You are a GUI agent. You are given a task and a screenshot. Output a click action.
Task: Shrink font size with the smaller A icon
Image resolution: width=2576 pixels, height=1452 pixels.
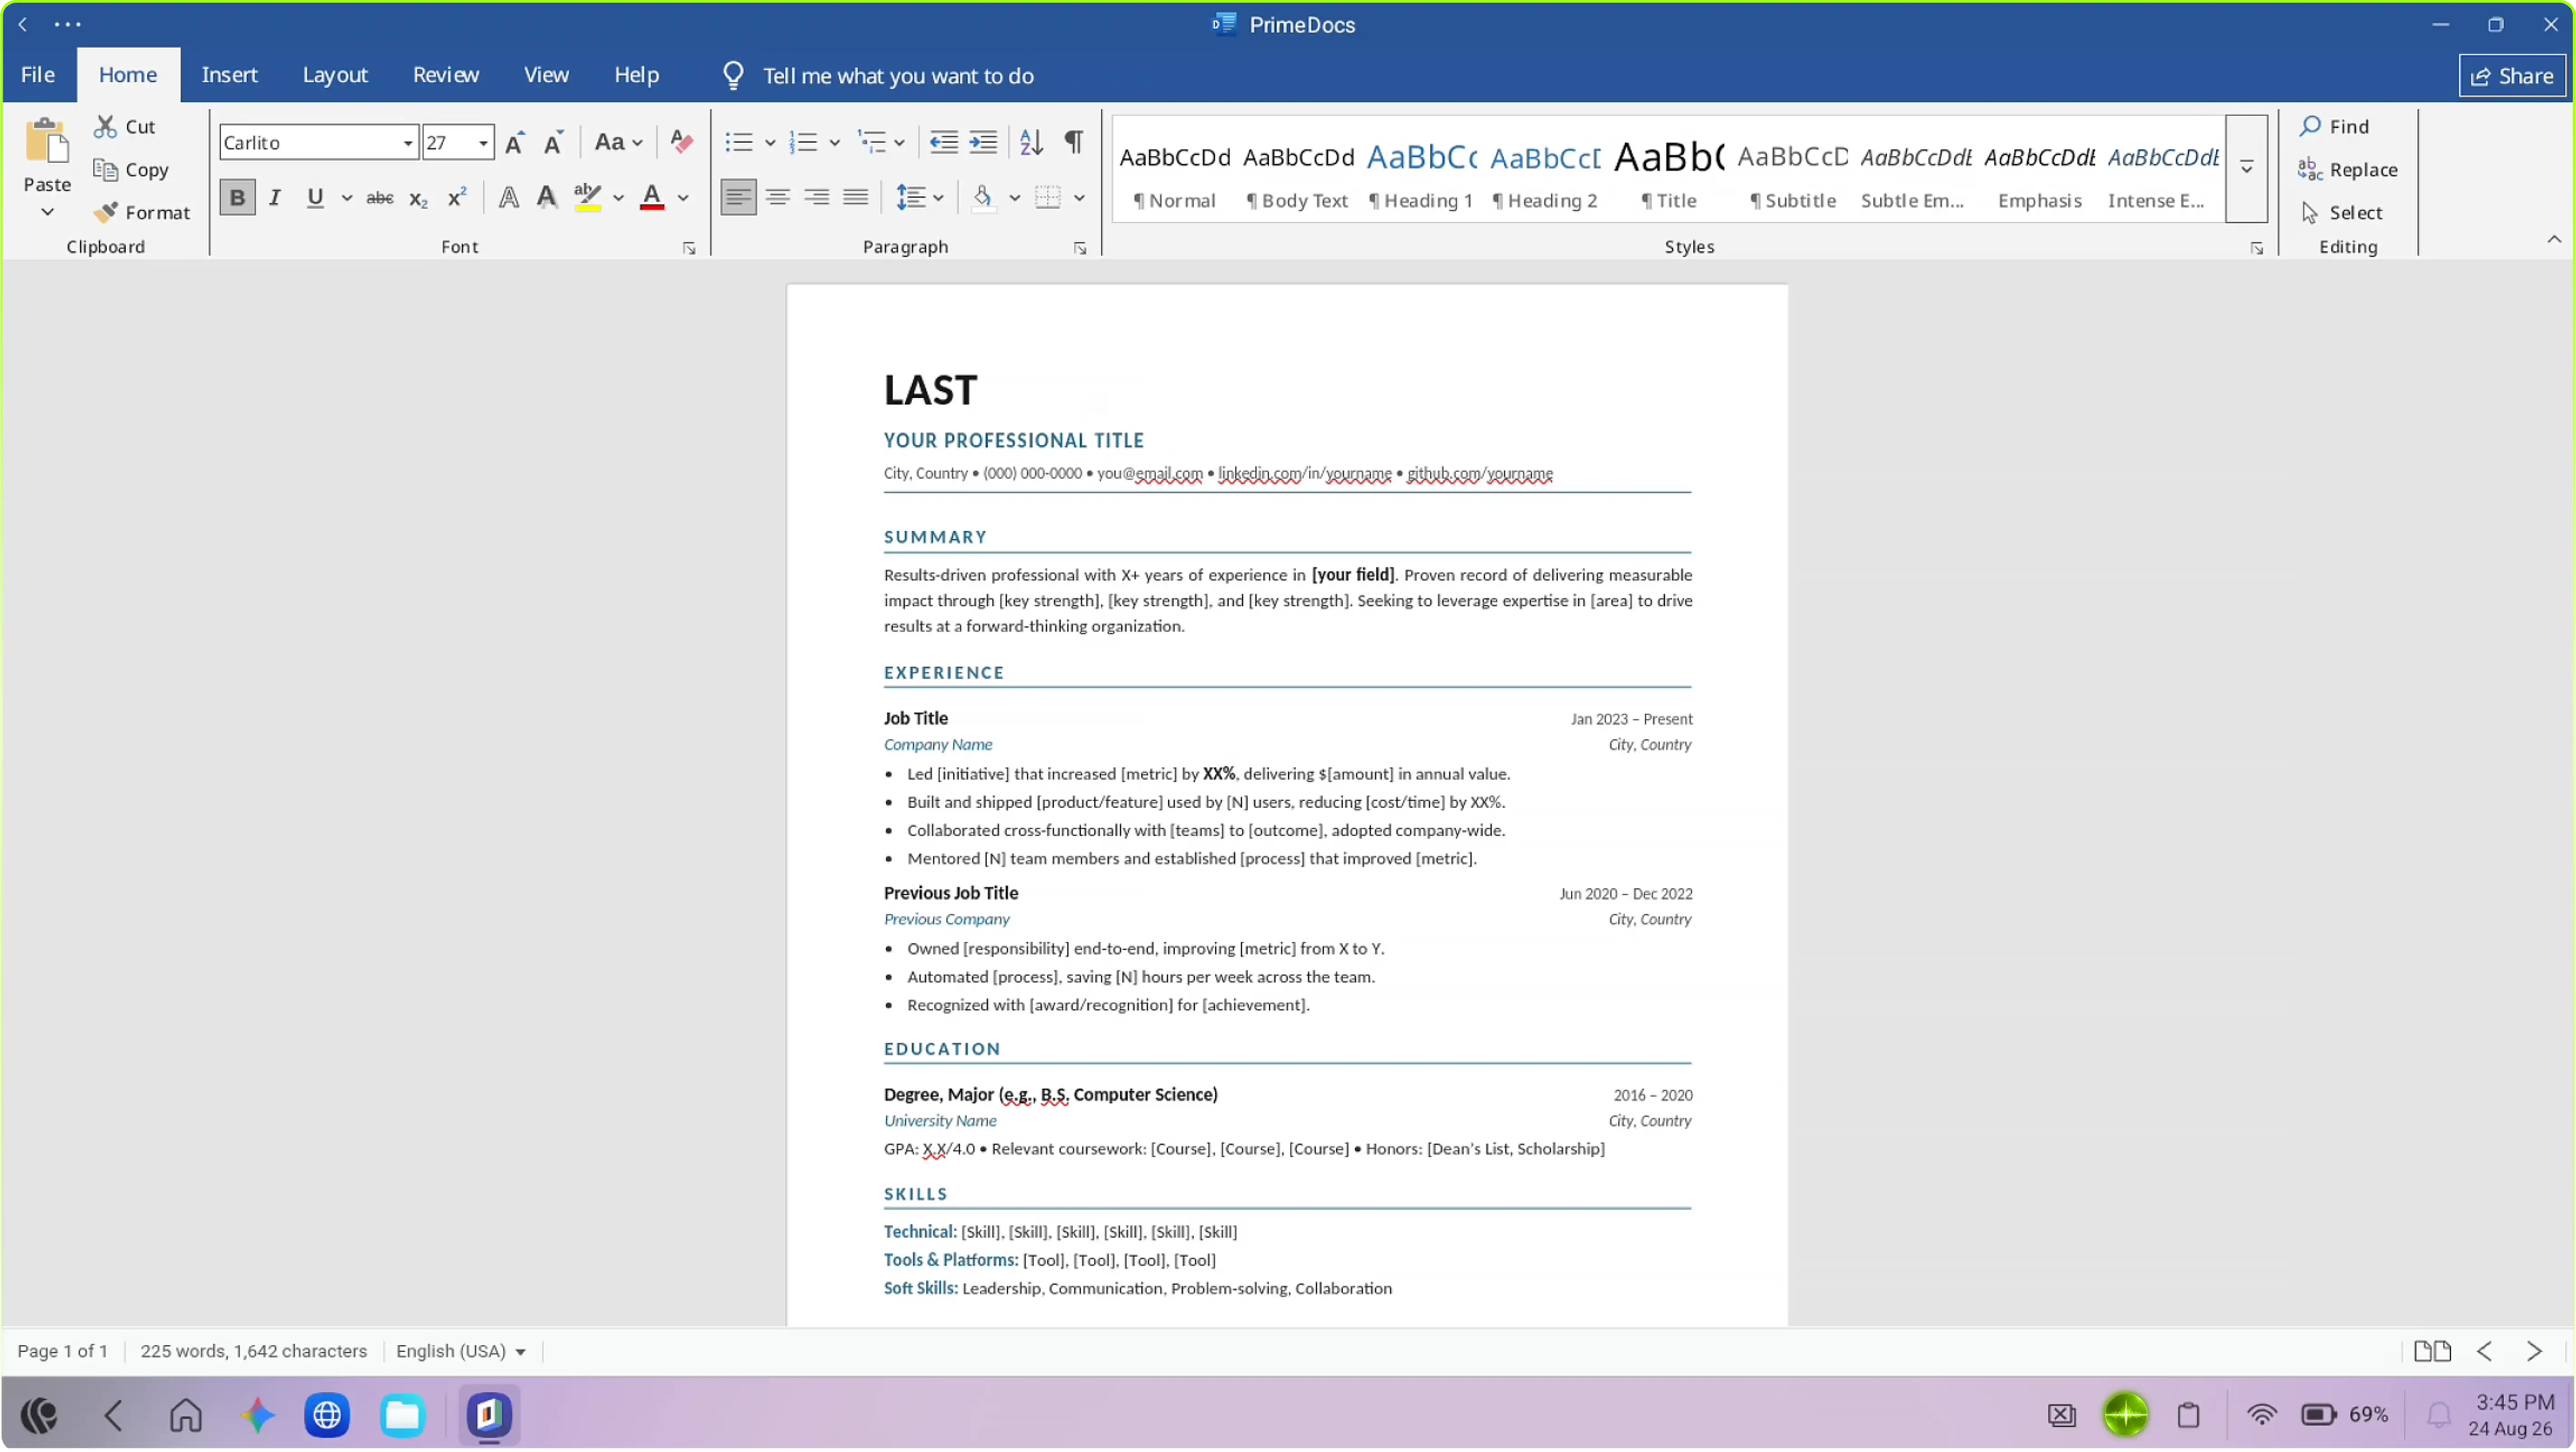point(553,143)
